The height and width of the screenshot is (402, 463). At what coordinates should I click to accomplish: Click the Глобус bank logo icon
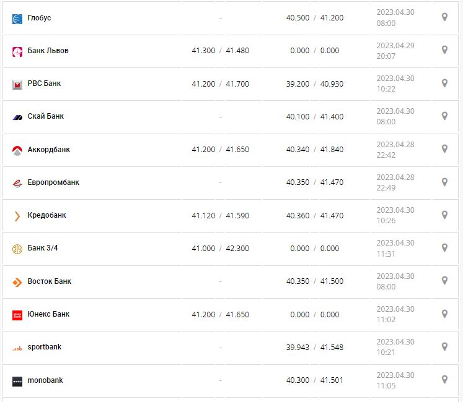[17, 19]
